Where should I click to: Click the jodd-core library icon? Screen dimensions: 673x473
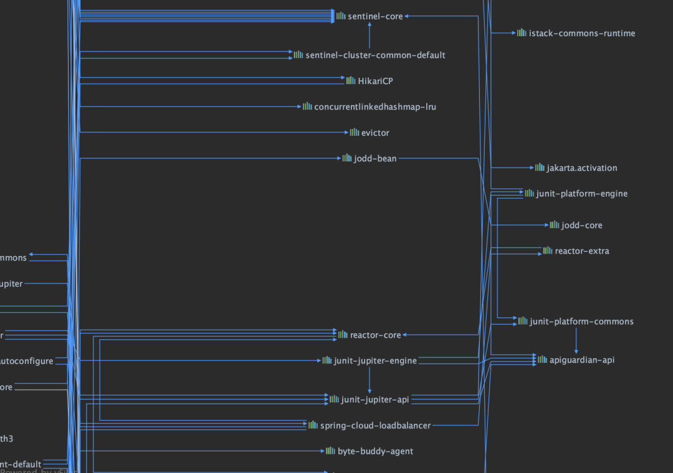click(555, 224)
